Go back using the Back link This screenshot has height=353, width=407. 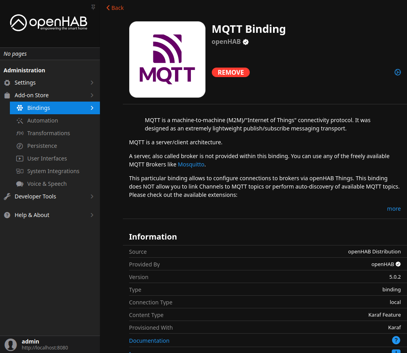tap(115, 8)
